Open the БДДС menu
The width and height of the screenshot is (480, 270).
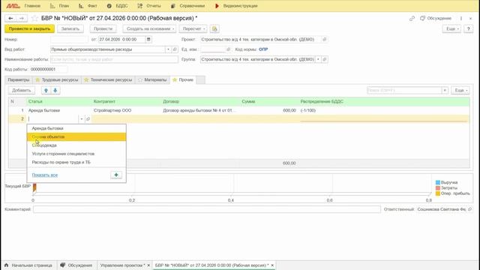[118, 6]
